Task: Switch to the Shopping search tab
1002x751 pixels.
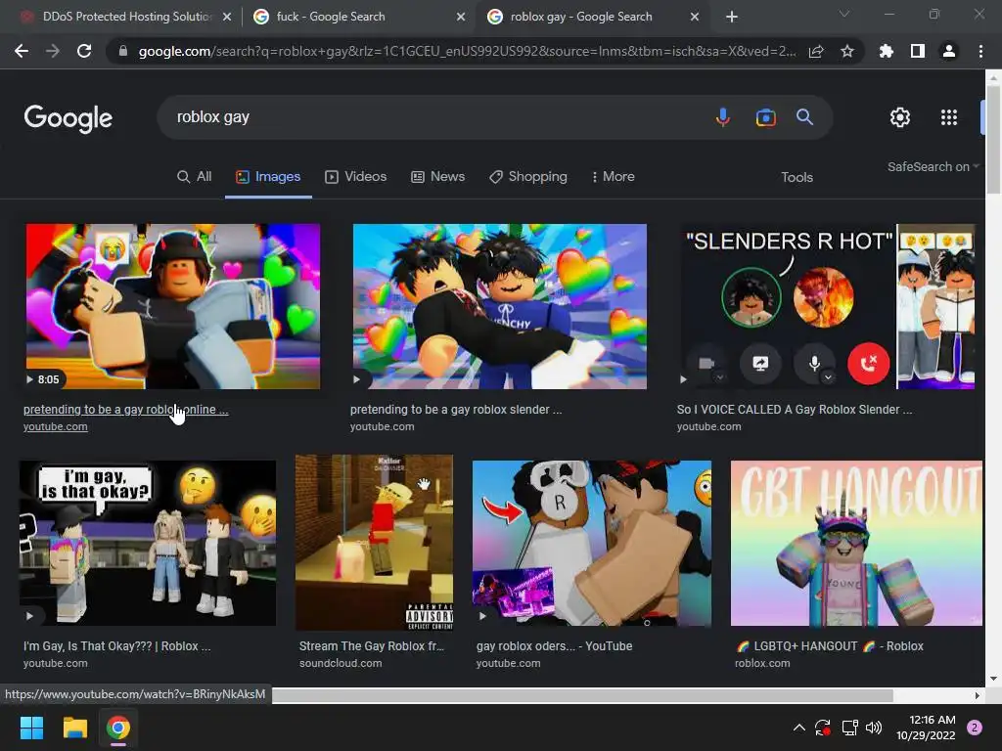Action: (x=527, y=177)
